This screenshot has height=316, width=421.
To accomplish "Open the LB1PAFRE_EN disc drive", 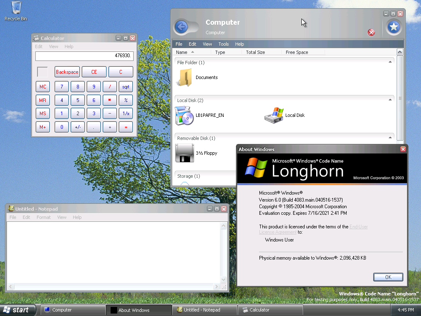I will click(184, 115).
